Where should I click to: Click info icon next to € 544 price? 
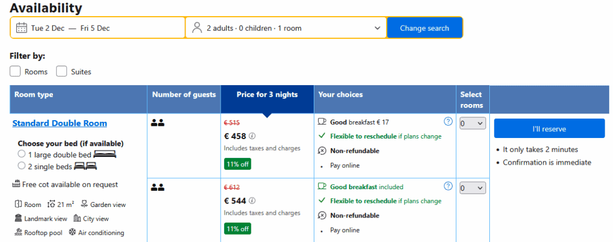click(x=252, y=201)
